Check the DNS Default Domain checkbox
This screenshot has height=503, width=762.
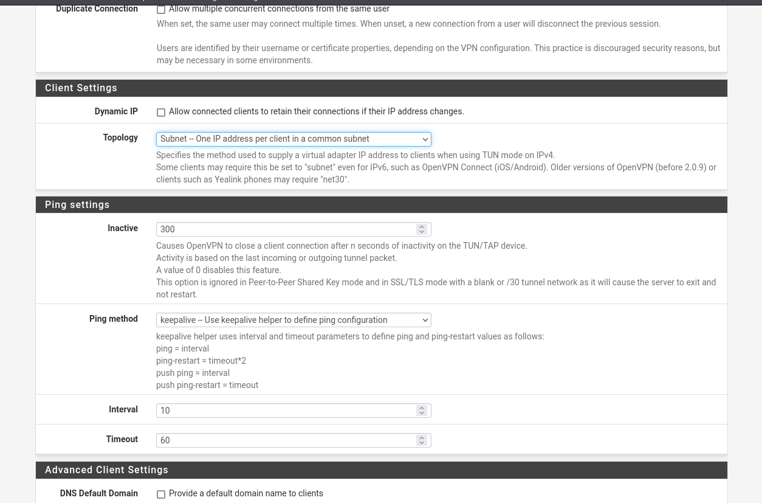pyautogui.click(x=161, y=494)
